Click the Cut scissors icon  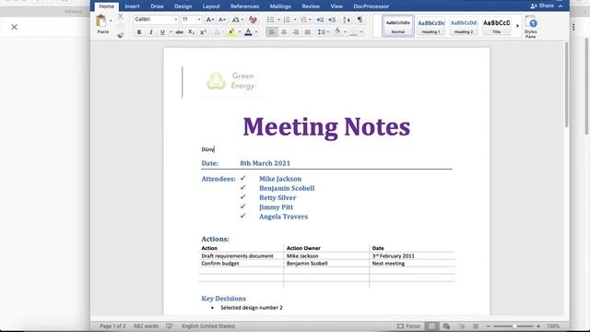pos(121,17)
